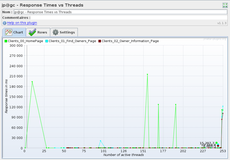Click the JMeter plugins logo icon at top right
Viewport: 230px width, 160px height.
(225, 5)
